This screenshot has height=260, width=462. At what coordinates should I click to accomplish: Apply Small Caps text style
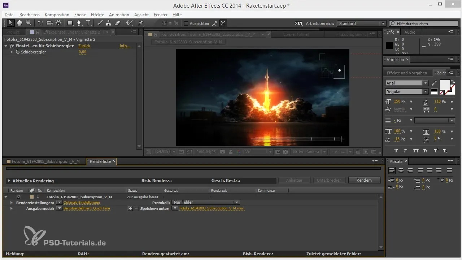pos(425,151)
